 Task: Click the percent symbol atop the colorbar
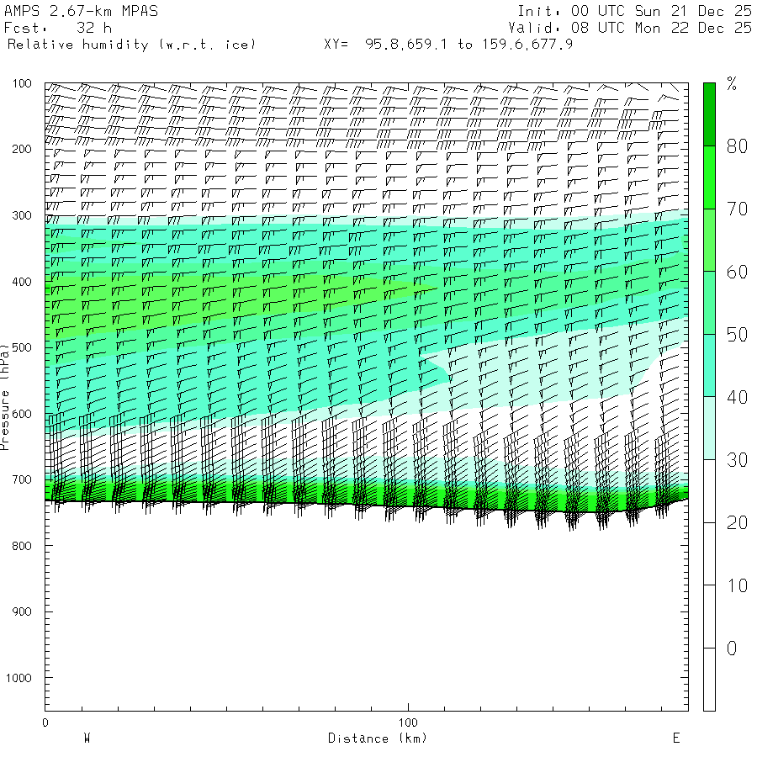click(x=732, y=83)
